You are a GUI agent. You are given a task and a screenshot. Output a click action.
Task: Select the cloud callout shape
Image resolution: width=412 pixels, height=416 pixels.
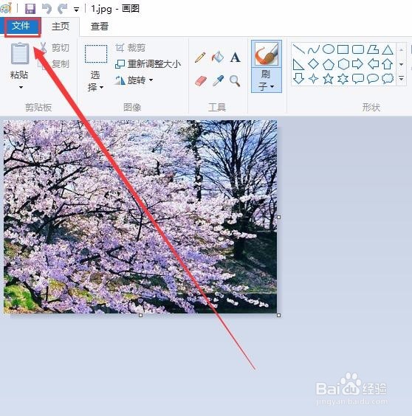pyautogui.click(x=388, y=79)
